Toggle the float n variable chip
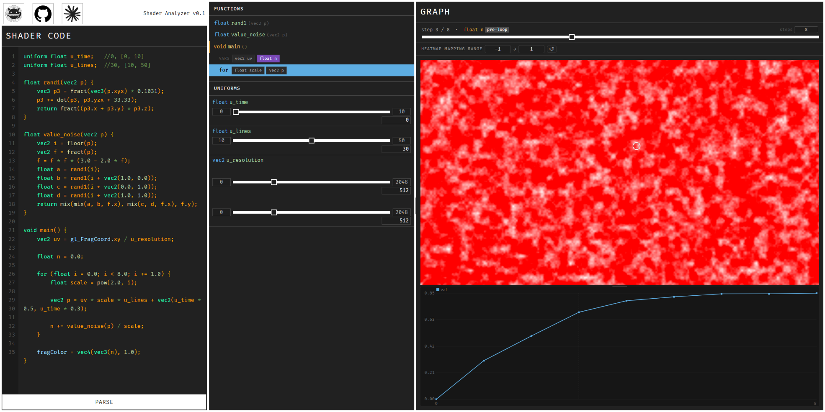Image resolution: width=825 pixels, height=412 pixels. coord(268,59)
